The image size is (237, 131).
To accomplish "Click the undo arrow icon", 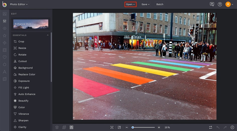I will point(218,127).
